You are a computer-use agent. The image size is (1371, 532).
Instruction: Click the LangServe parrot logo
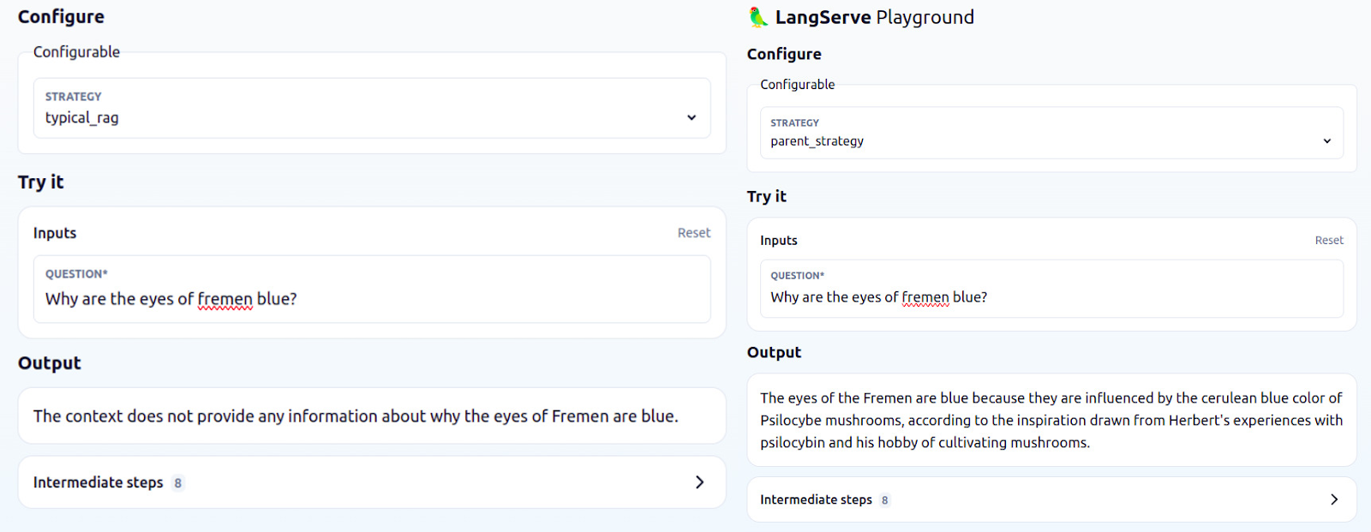(x=758, y=17)
